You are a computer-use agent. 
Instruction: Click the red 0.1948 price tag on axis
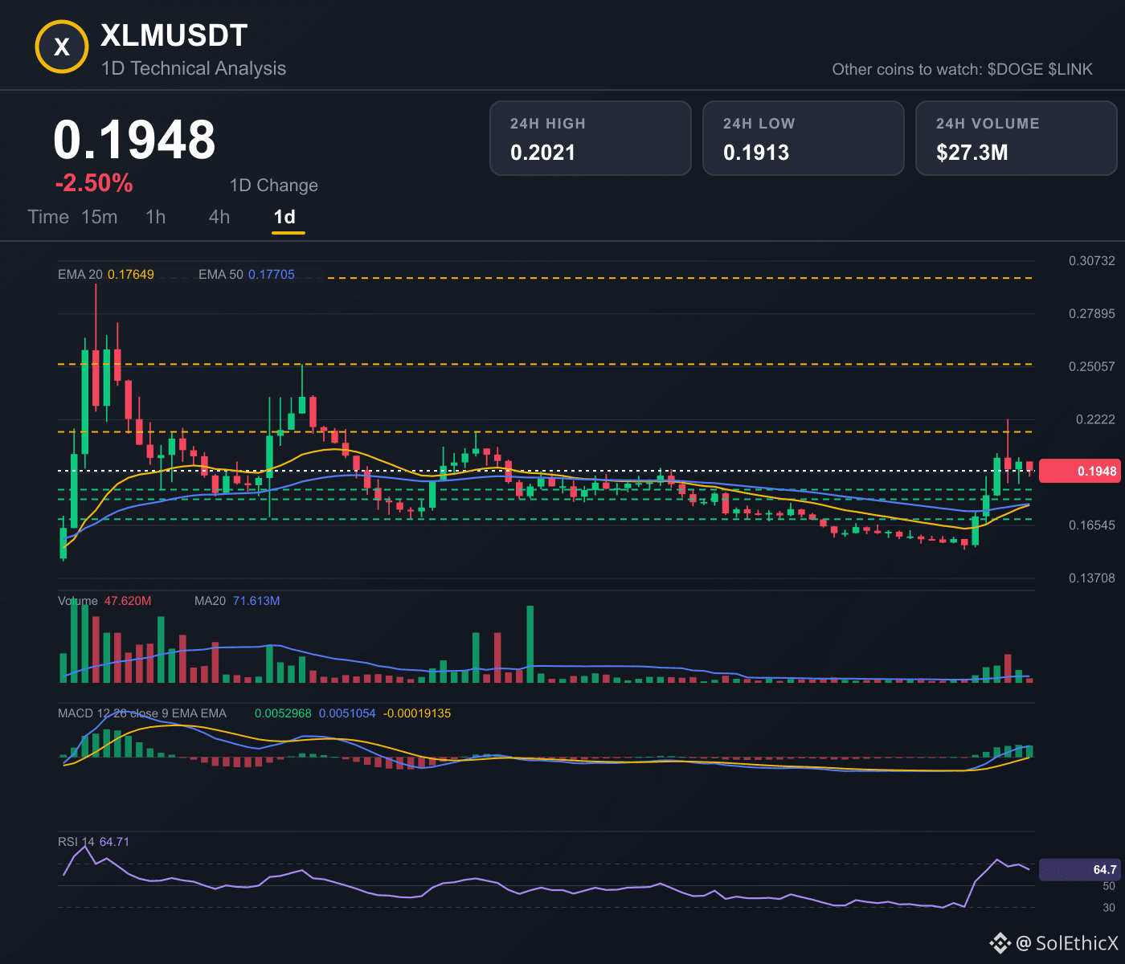click(x=1078, y=471)
